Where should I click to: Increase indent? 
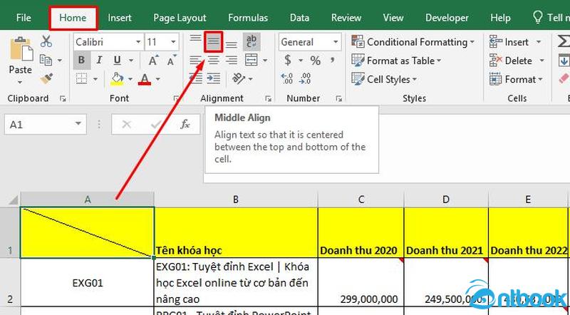214,78
